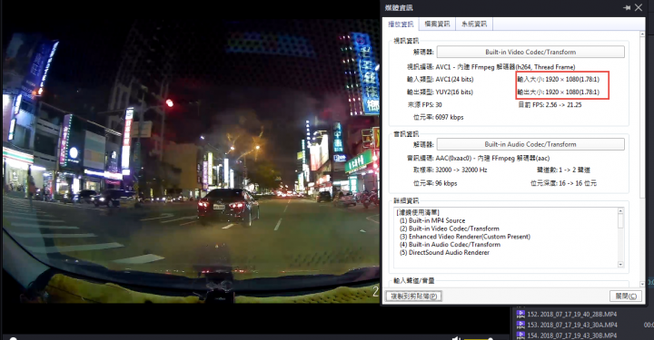This screenshot has height=340, width=654.
Task: Click the volume speaker icon to mute
Action: pyautogui.click(x=457, y=338)
